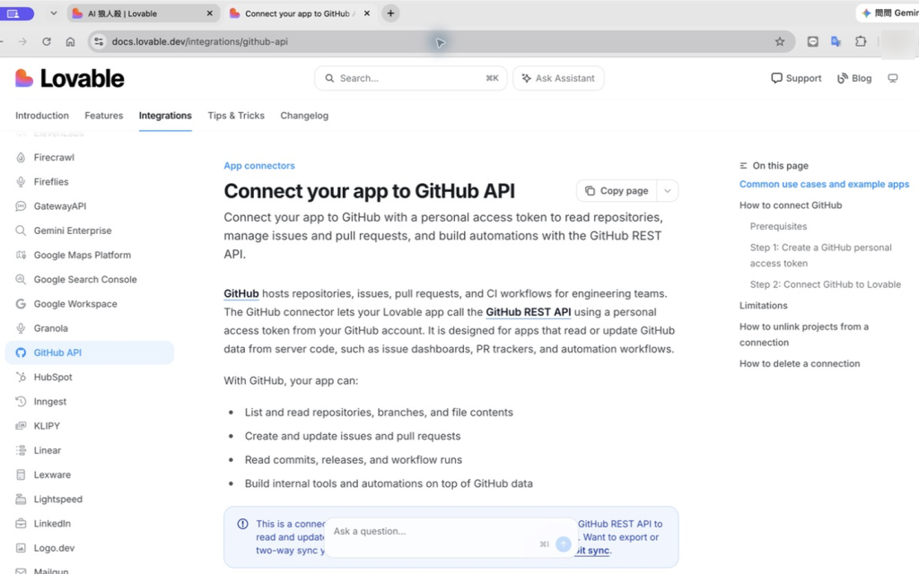Click the KLIPY sidebar icon

click(21, 426)
